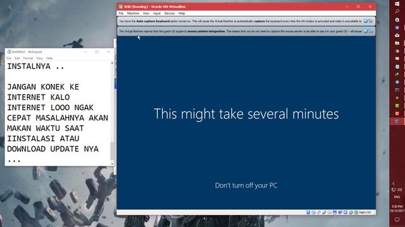Click the Notepad vertical scrollbar thumb
This screenshot has height=227, width=405.
pos(112,151)
